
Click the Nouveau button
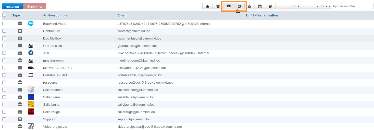(12, 6)
